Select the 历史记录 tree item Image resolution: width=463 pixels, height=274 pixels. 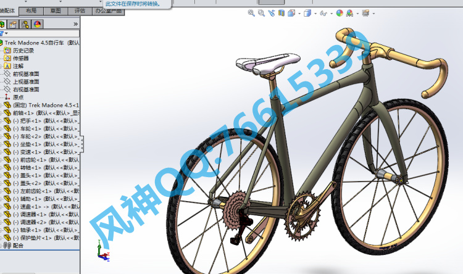(x=23, y=51)
